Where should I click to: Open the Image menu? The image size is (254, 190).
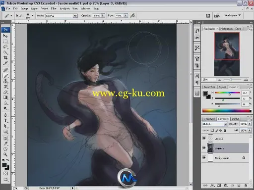click(24, 8)
